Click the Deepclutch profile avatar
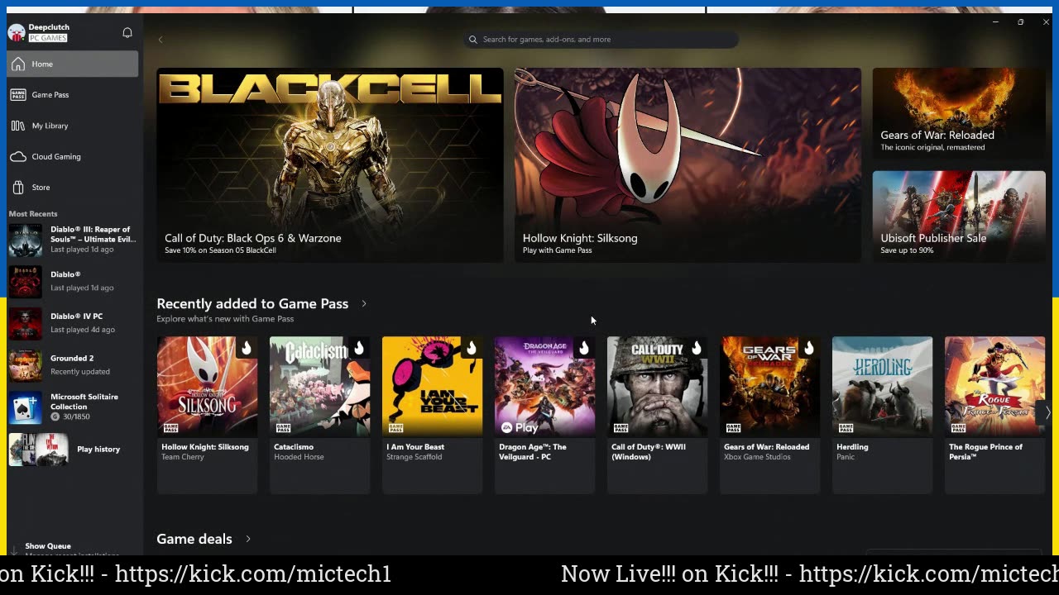The width and height of the screenshot is (1059, 595). [x=17, y=32]
